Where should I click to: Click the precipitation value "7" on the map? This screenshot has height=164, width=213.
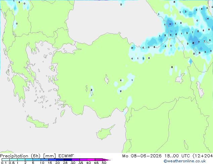(199, 42)
